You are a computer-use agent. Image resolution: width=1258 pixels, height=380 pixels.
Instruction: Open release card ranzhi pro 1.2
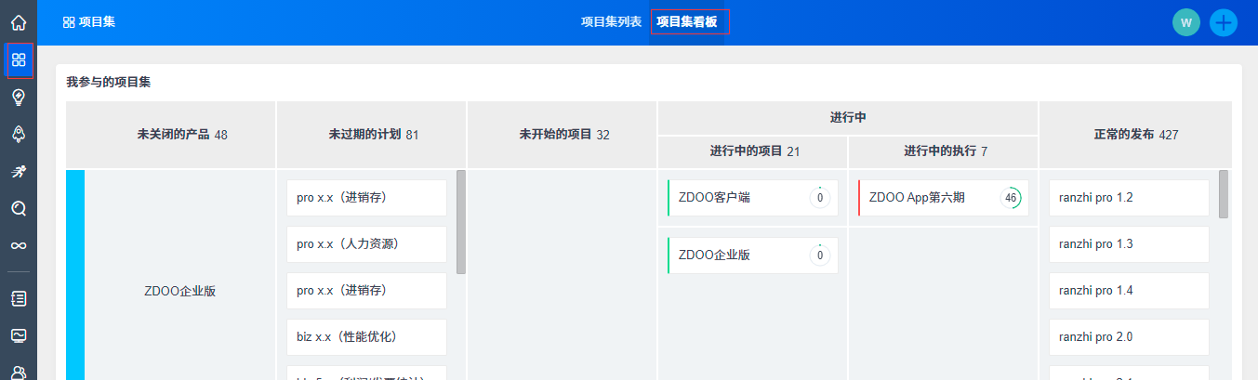1129,198
